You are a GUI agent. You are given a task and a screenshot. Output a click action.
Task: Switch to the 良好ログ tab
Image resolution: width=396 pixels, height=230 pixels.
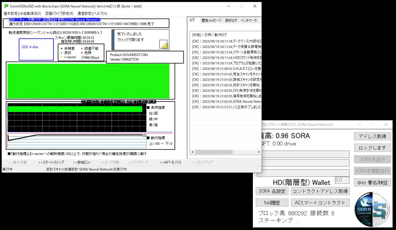point(231,20)
